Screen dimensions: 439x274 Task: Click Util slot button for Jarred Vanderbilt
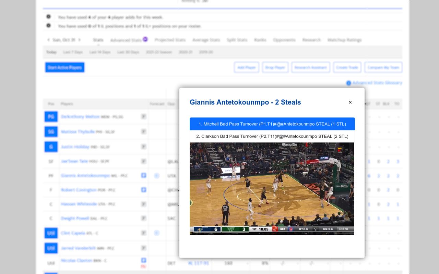(51, 248)
